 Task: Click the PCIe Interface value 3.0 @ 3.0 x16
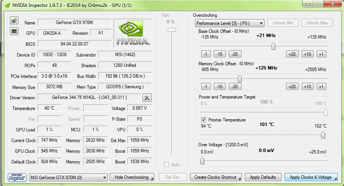pyautogui.click(x=55, y=76)
